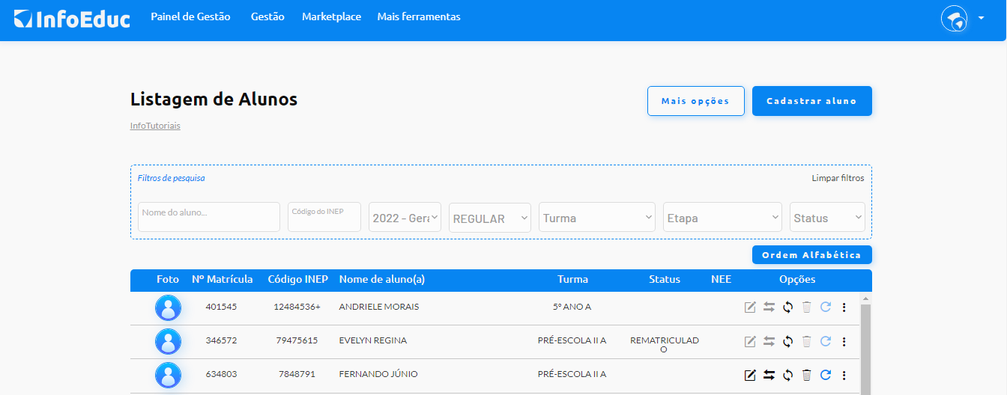Select the name EVELYN REGINA
Image resolution: width=1007 pixels, height=395 pixels.
[373, 340]
